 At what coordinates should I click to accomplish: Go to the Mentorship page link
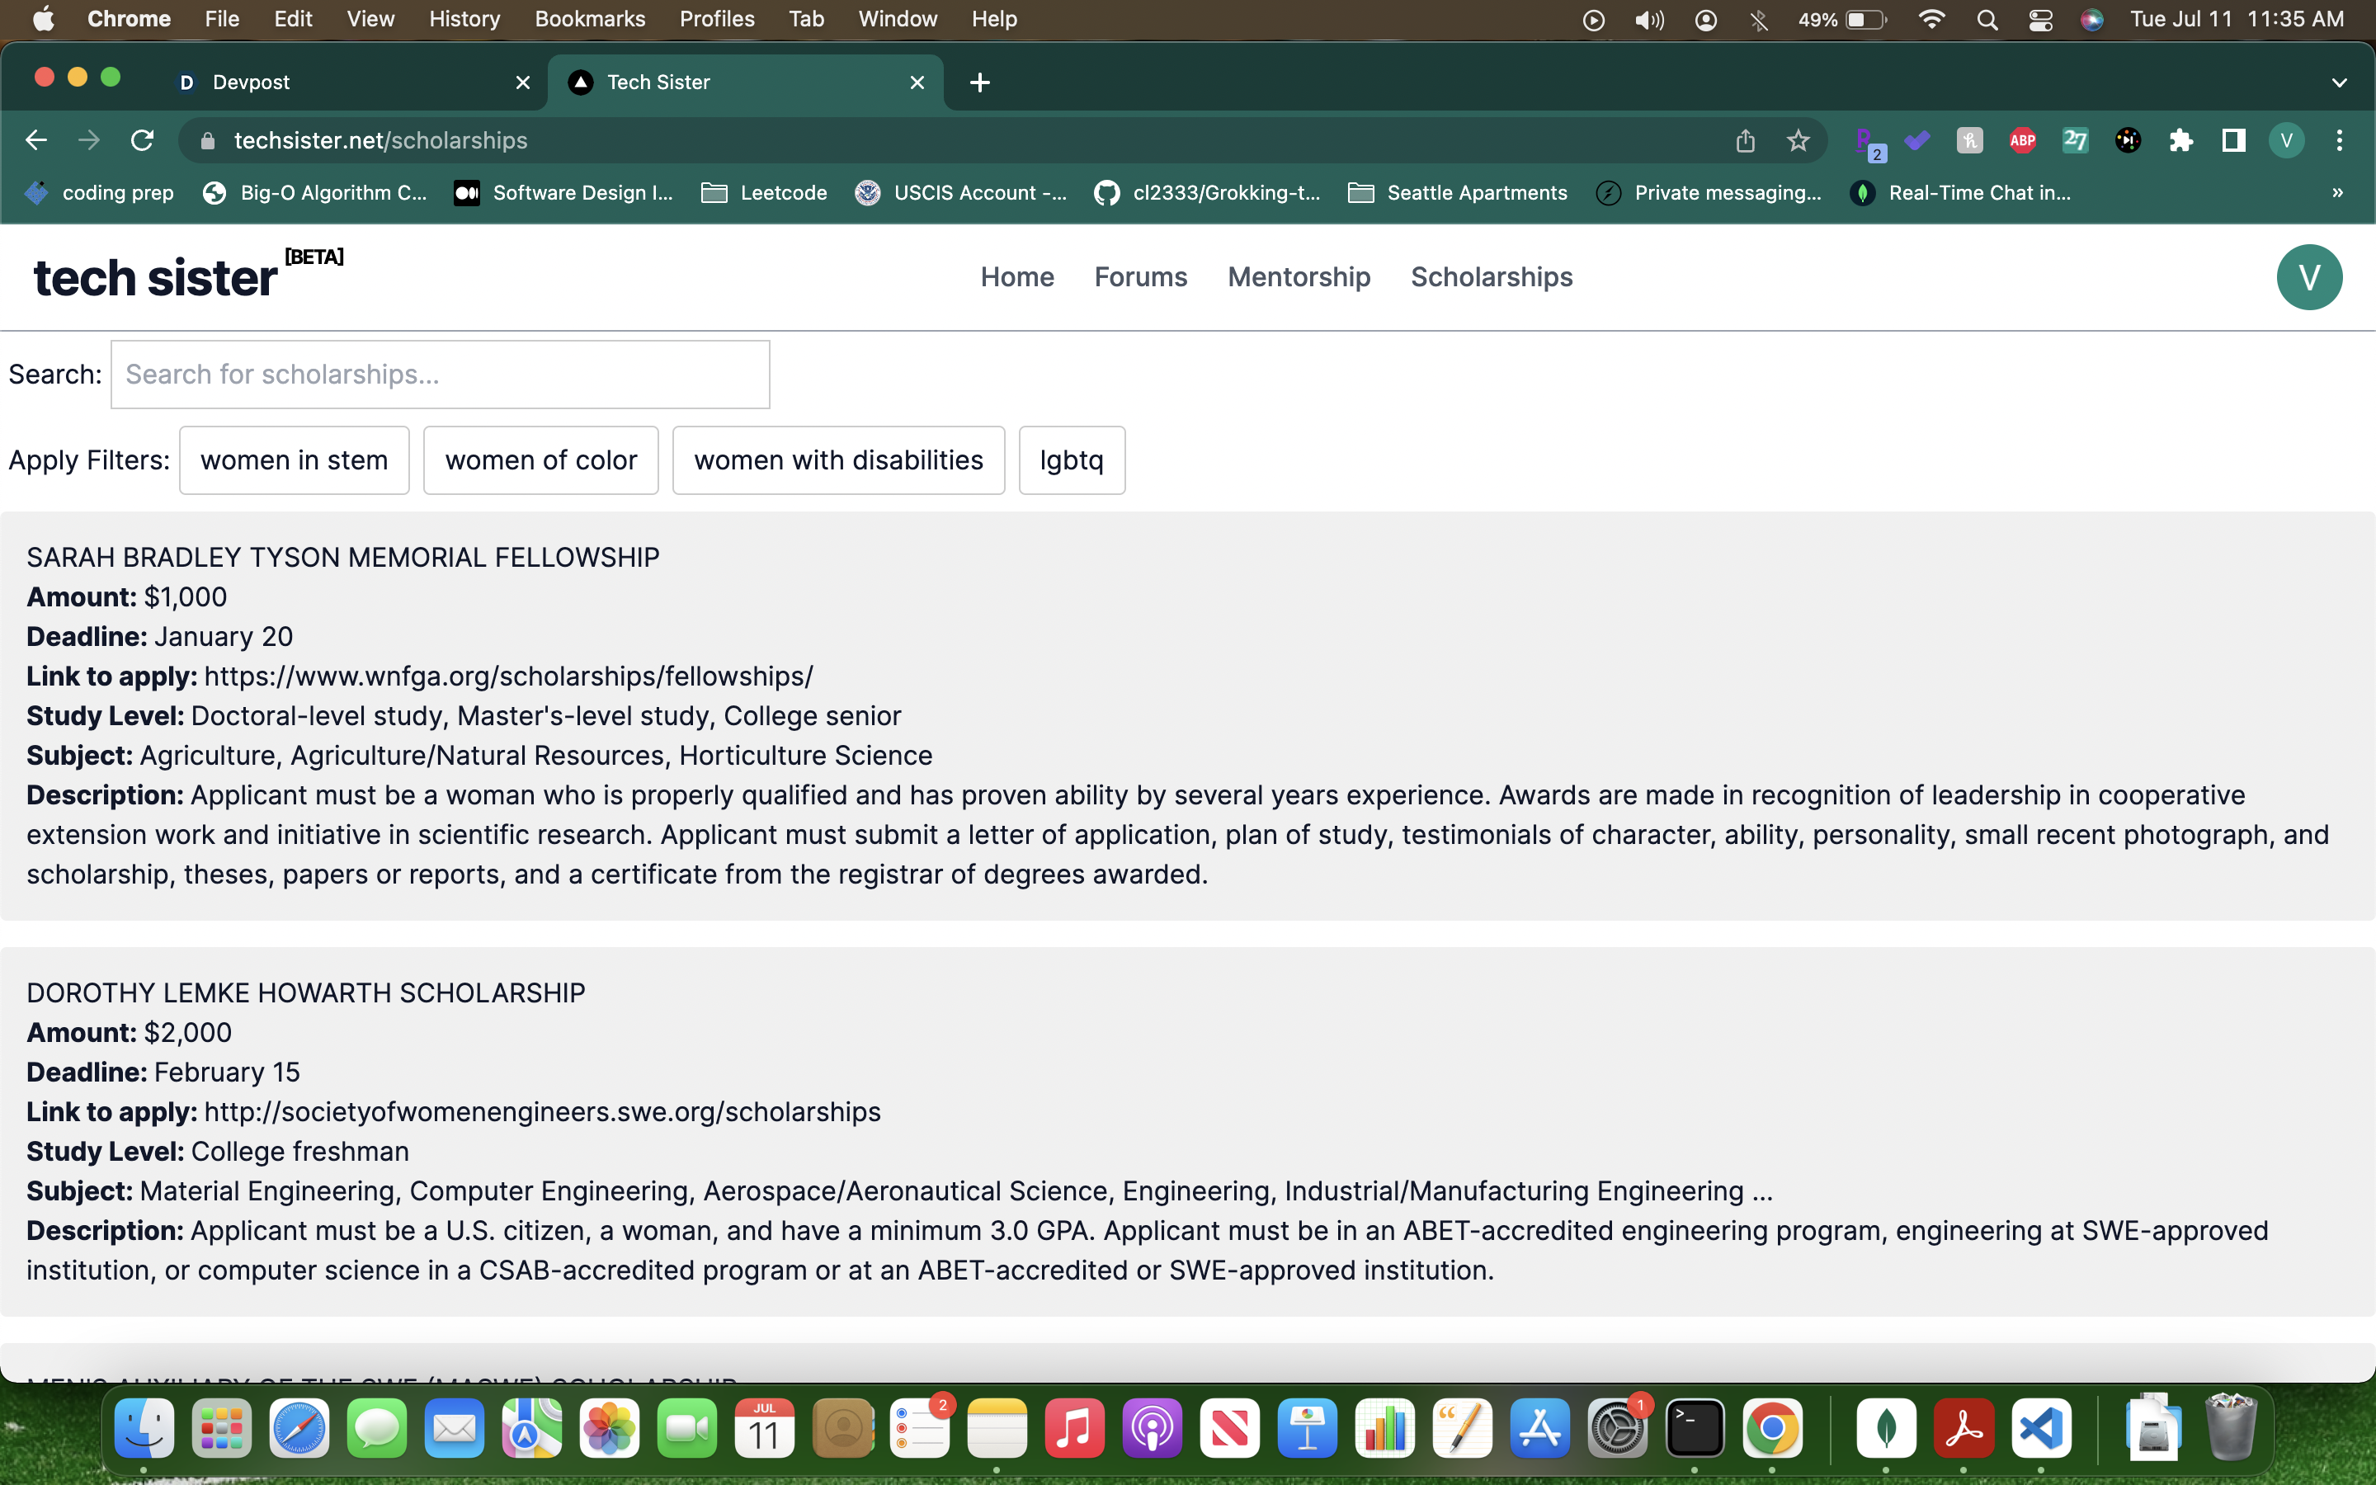[1298, 277]
